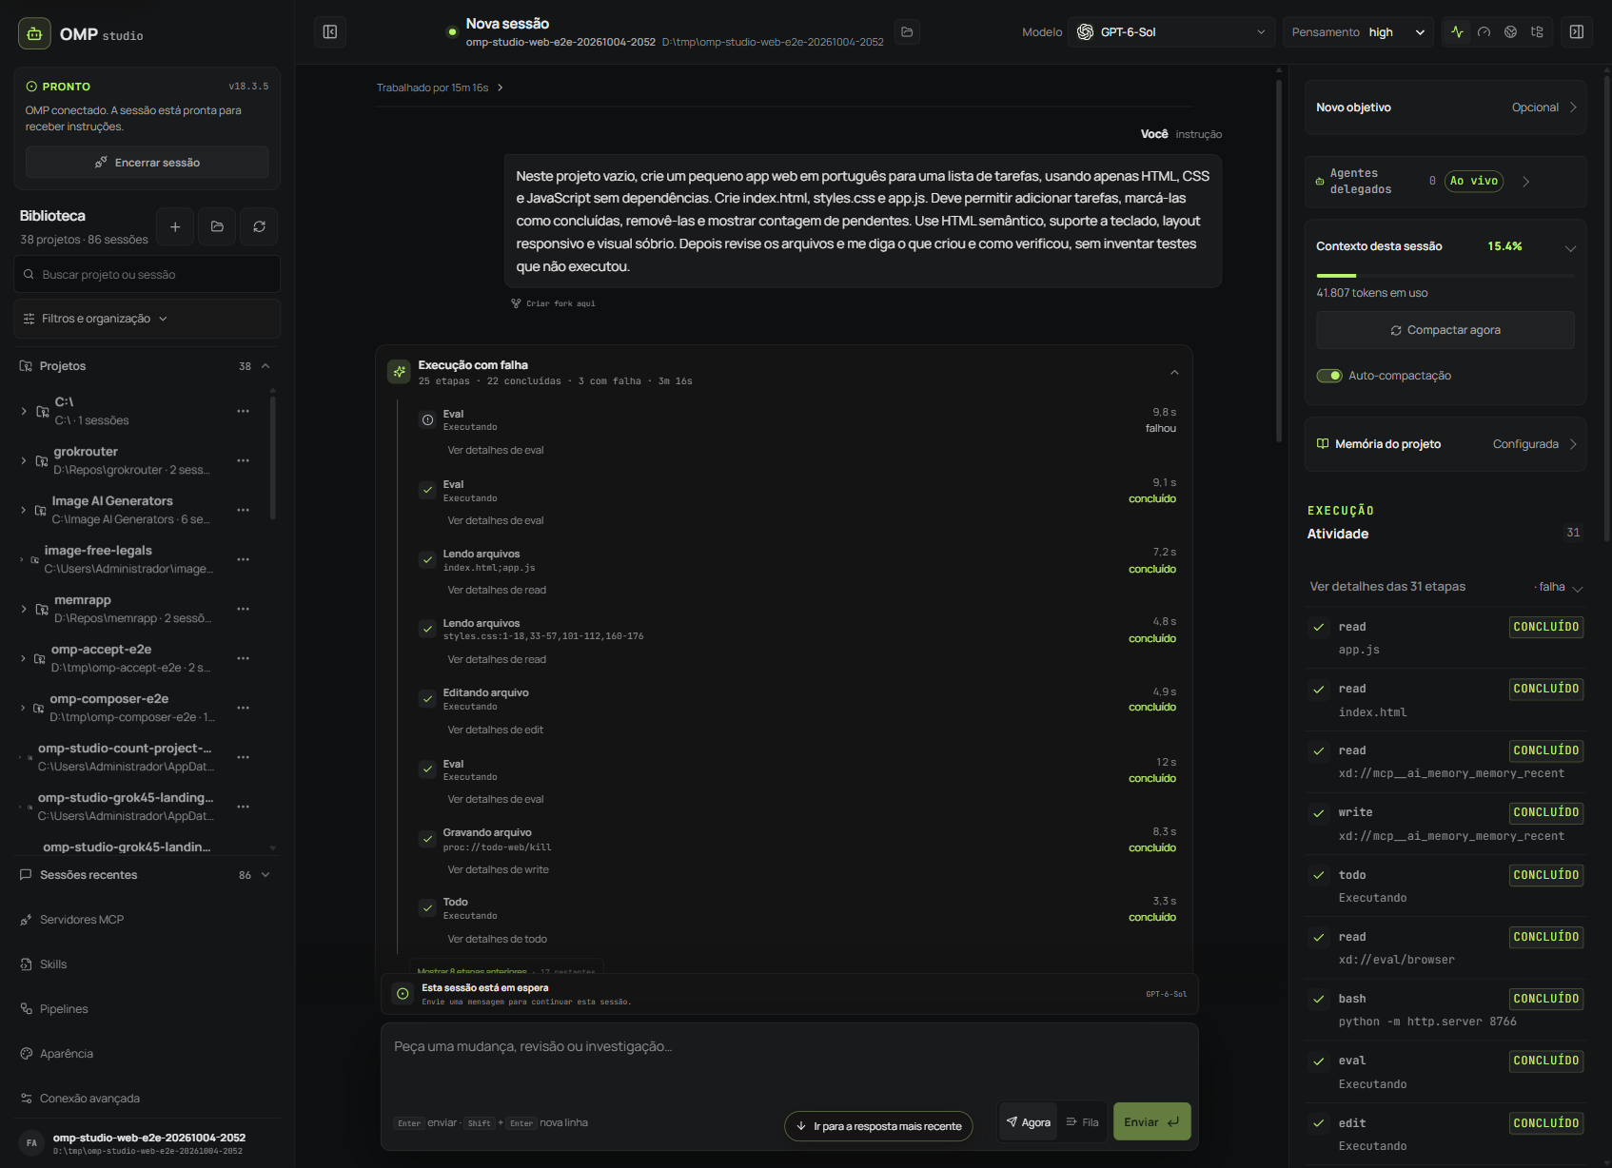Select the Fila queue mode
The height and width of the screenshot is (1168, 1612).
click(1083, 1122)
